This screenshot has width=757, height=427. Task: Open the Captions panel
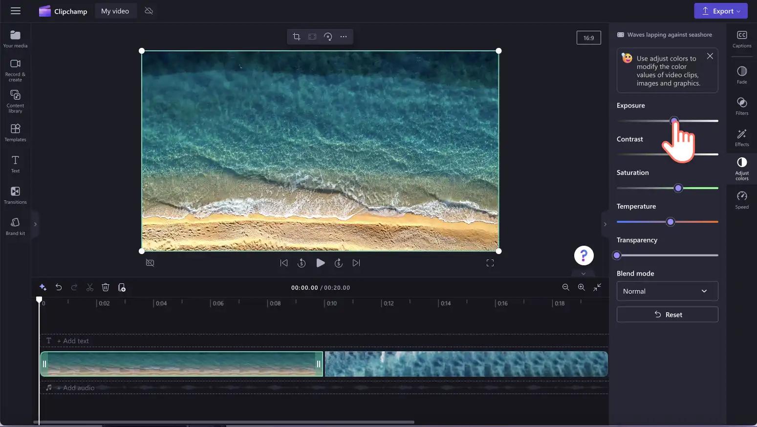(x=742, y=39)
